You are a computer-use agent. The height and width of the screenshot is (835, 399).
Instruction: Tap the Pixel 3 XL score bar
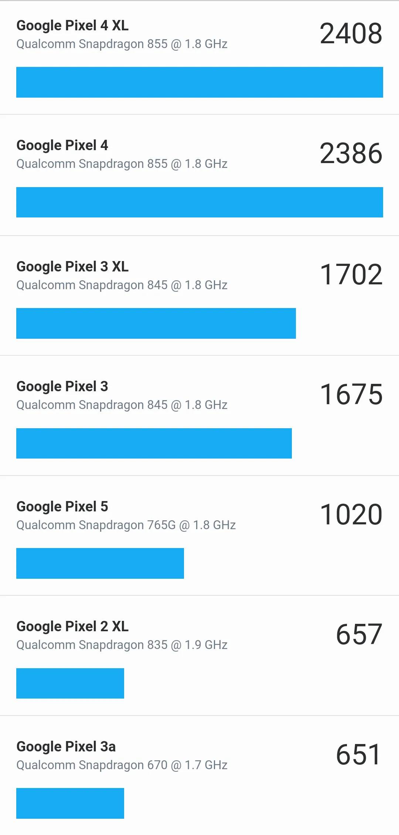click(156, 323)
